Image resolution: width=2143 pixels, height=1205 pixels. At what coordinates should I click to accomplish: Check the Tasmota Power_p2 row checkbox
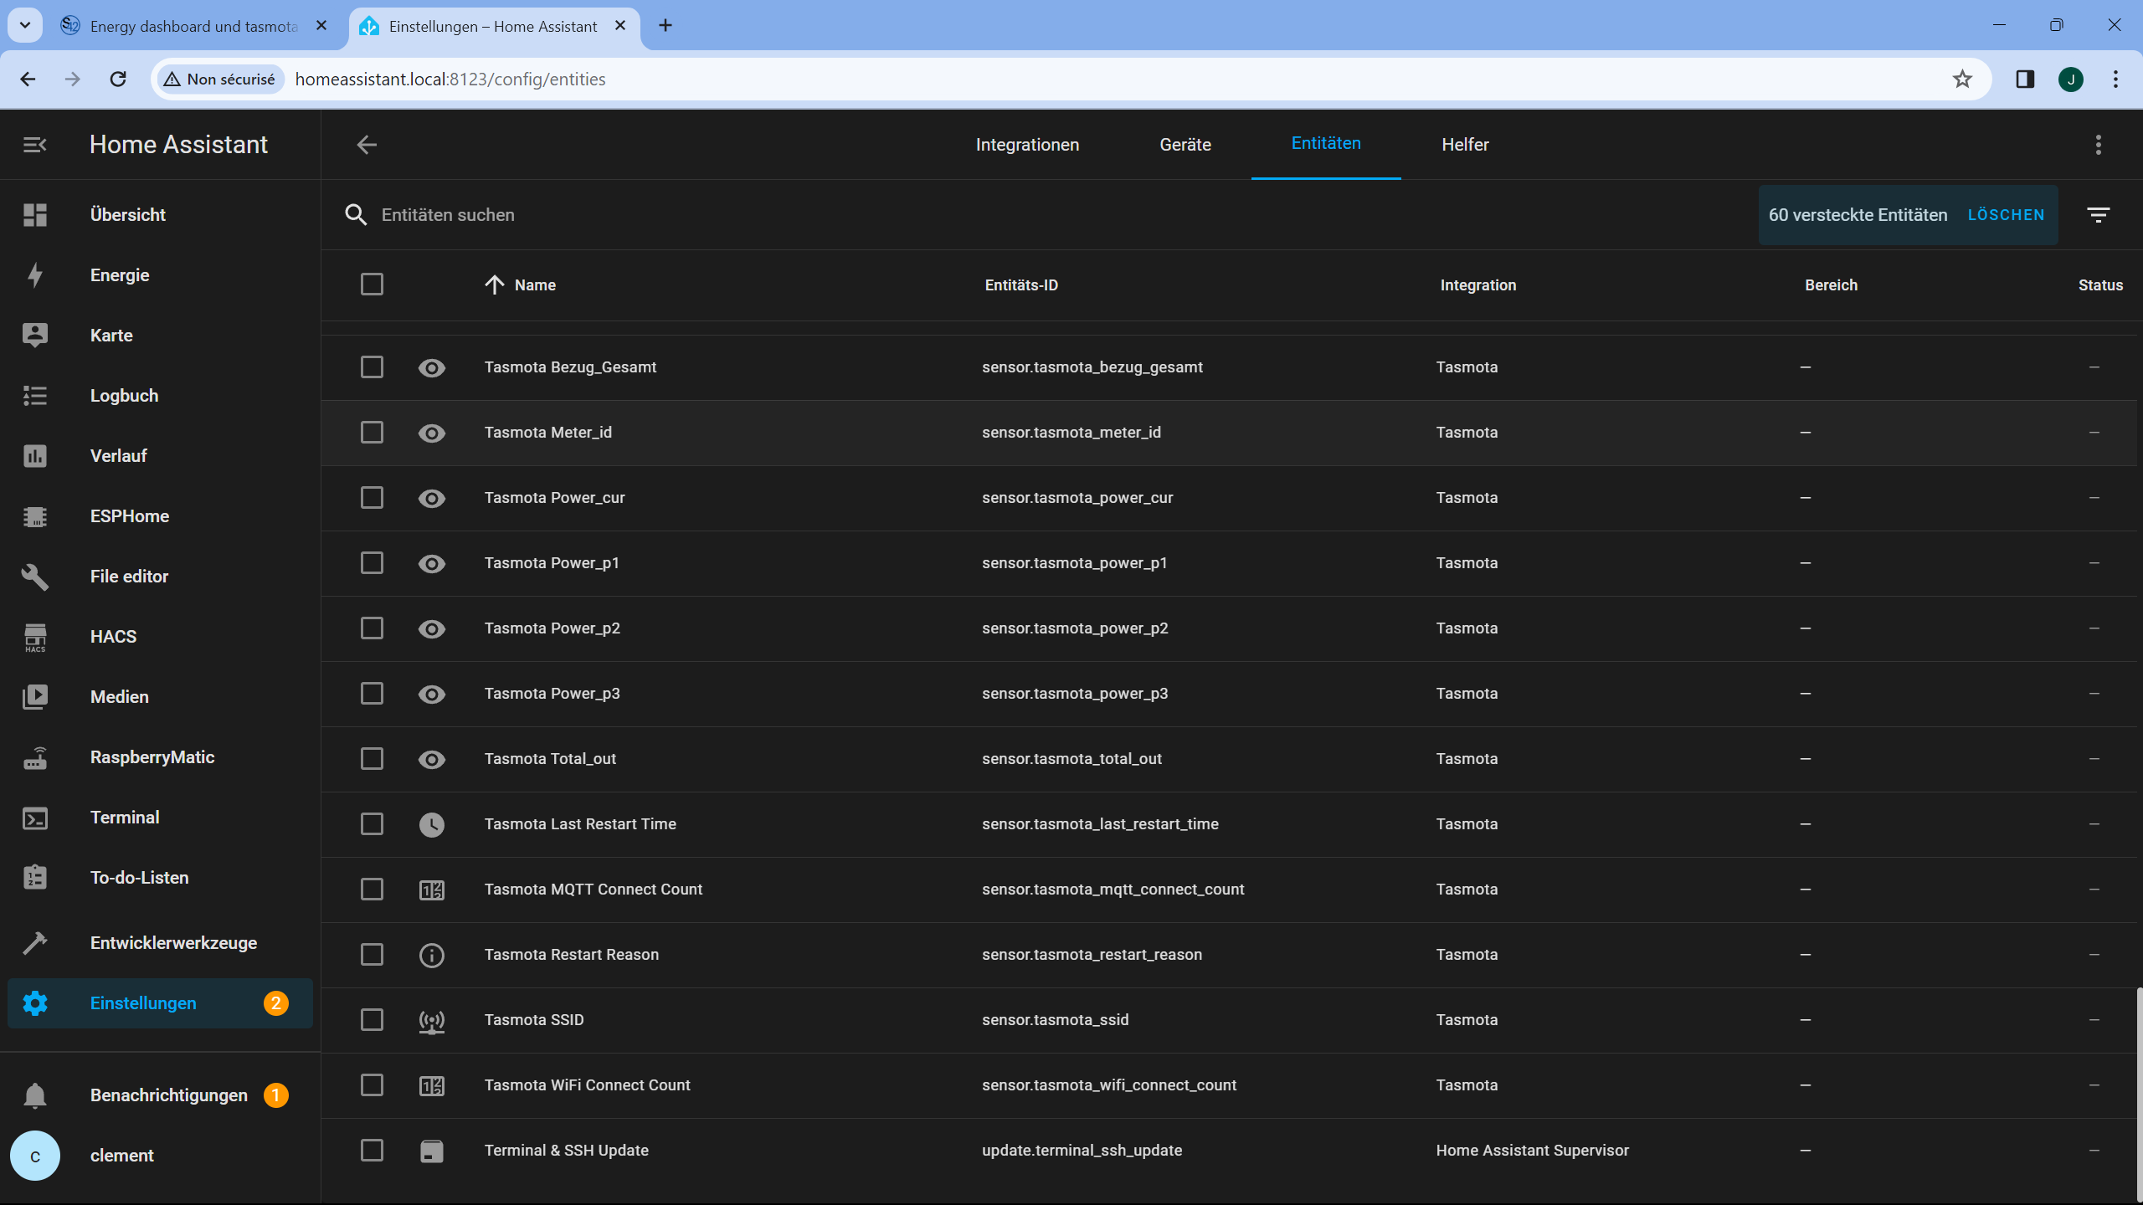(x=372, y=628)
